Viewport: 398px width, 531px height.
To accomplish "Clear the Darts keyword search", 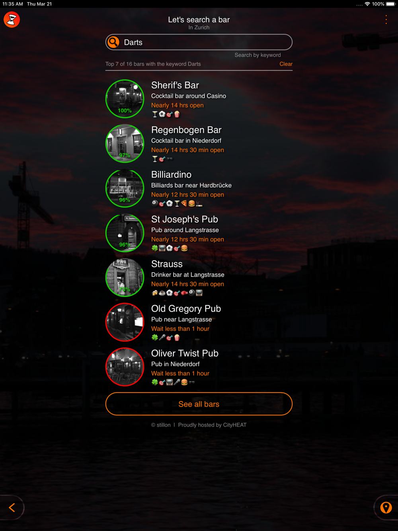I will tap(286, 64).
